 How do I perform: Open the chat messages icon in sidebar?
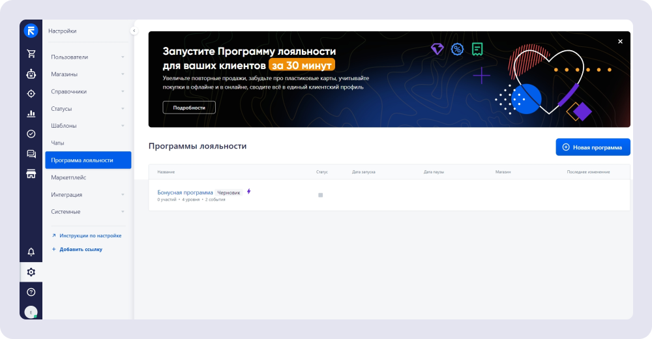(31, 154)
